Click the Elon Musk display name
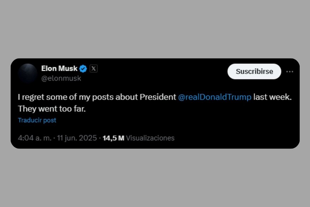Screen dimensions: 310x207 tap(59, 69)
